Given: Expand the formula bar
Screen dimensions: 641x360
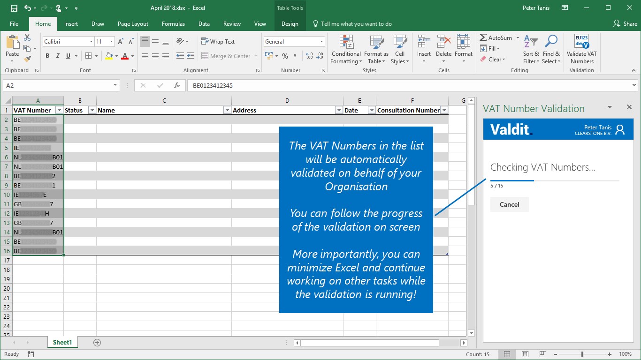Looking at the screenshot, I should (634, 85).
